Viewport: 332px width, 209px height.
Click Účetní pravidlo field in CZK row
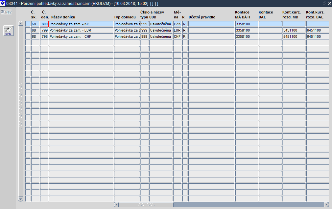point(211,24)
